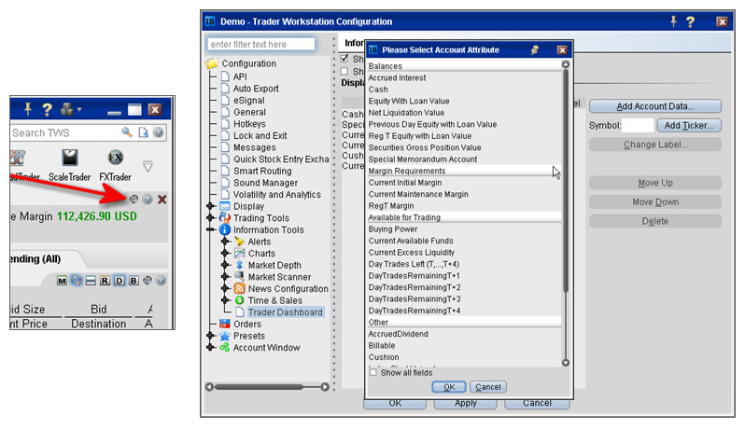Click the horizontal bars icon in the orders toolbar
The image size is (745, 429).
pyautogui.click(x=91, y=281)
